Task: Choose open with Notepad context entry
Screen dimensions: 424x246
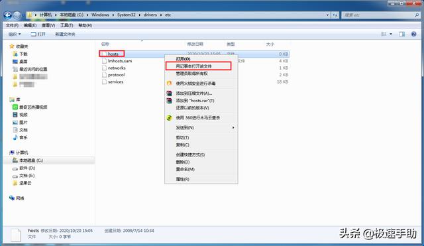Action: 199,66
